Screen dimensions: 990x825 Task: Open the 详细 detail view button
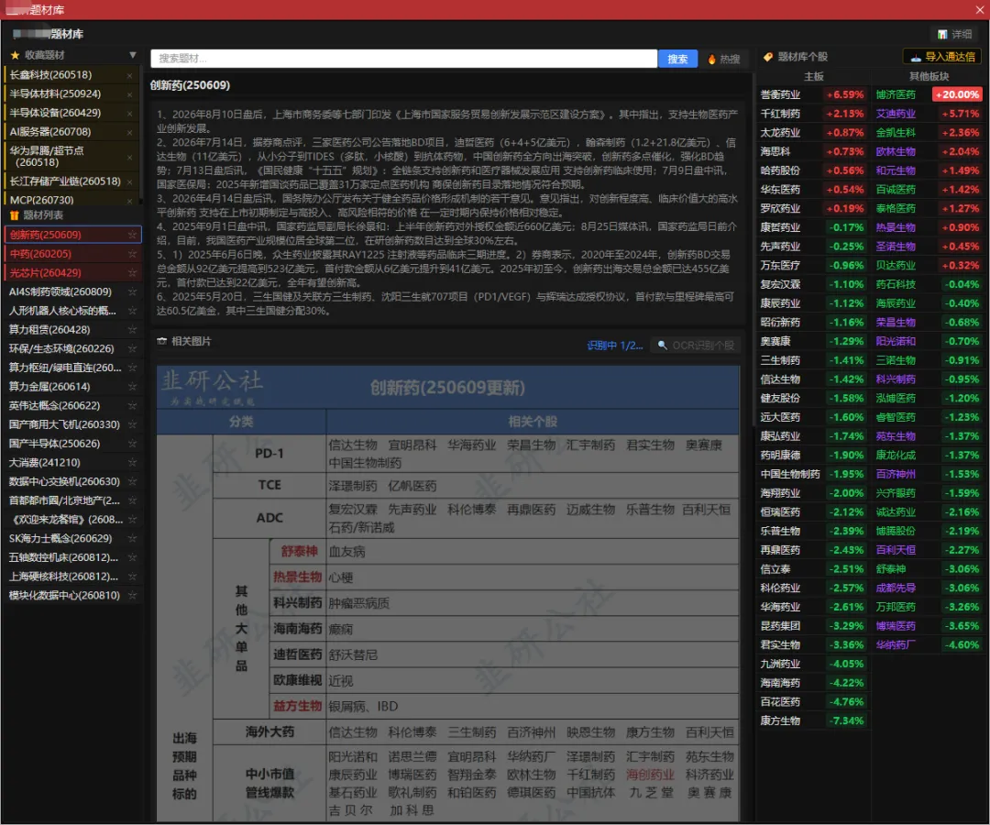[x=954, y=34]
